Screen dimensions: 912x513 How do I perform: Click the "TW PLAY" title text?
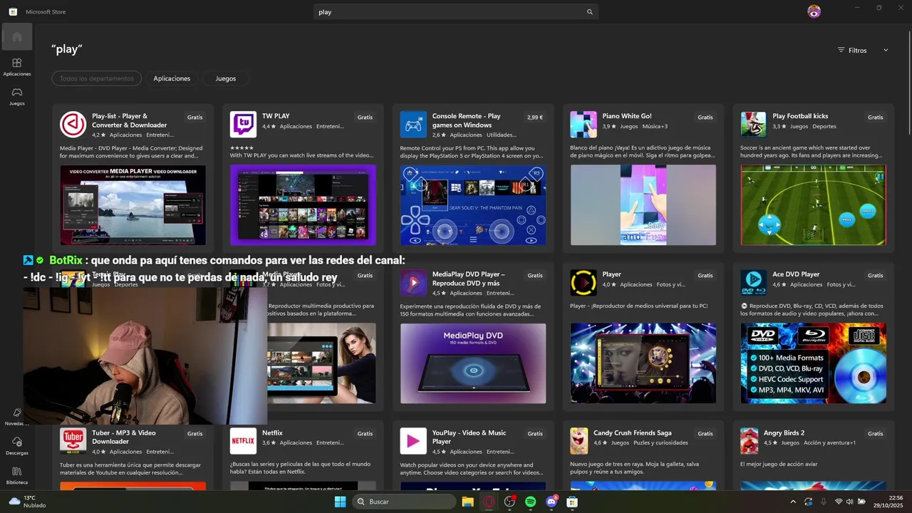tap(276, 116)
